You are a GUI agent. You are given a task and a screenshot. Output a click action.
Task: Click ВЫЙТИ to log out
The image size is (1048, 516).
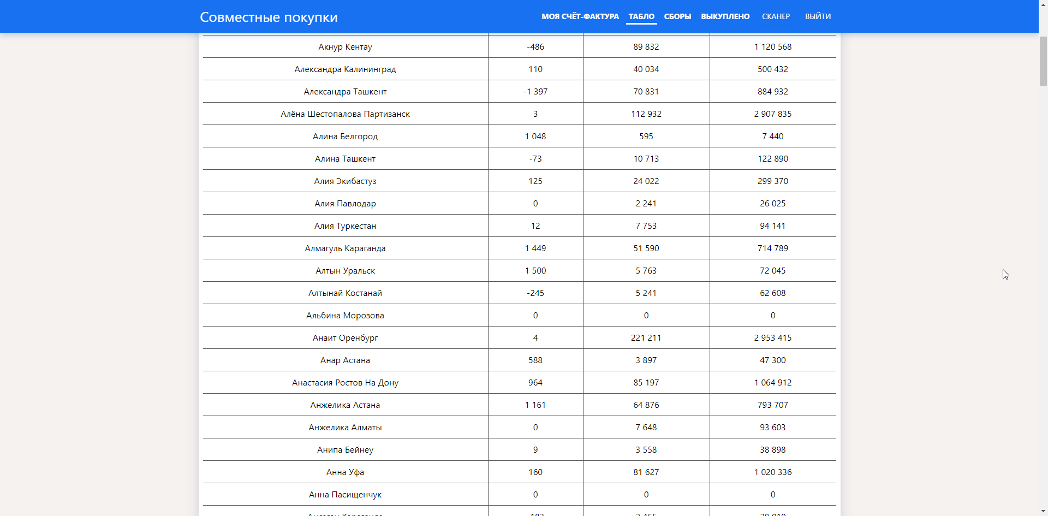[x=818, y=16]
